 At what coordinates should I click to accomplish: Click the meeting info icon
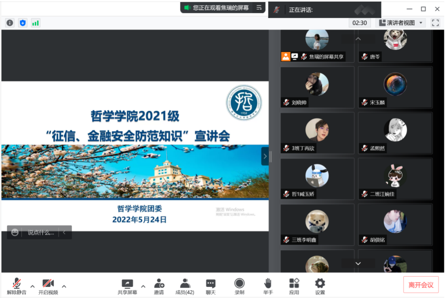pyautogui.click(x=10, y=23)
